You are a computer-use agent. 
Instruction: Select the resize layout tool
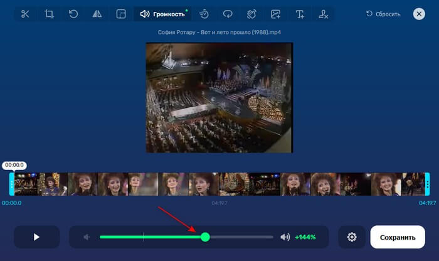[x=121, y=14]
